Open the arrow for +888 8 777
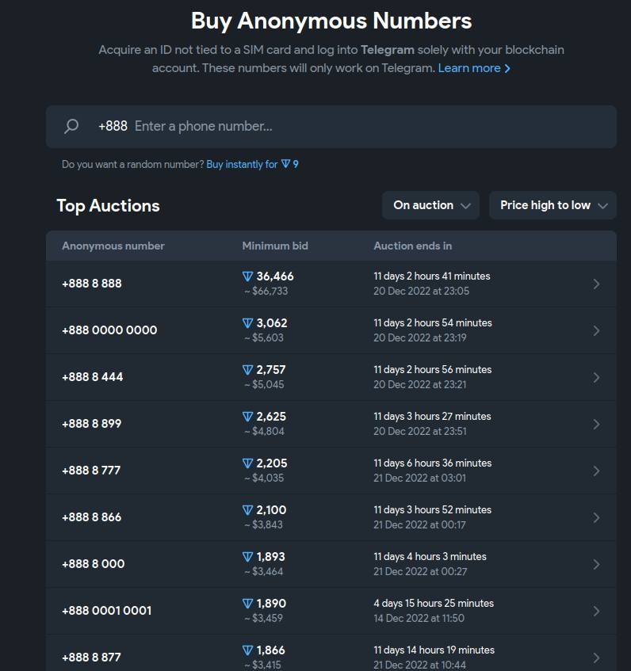 596,471
